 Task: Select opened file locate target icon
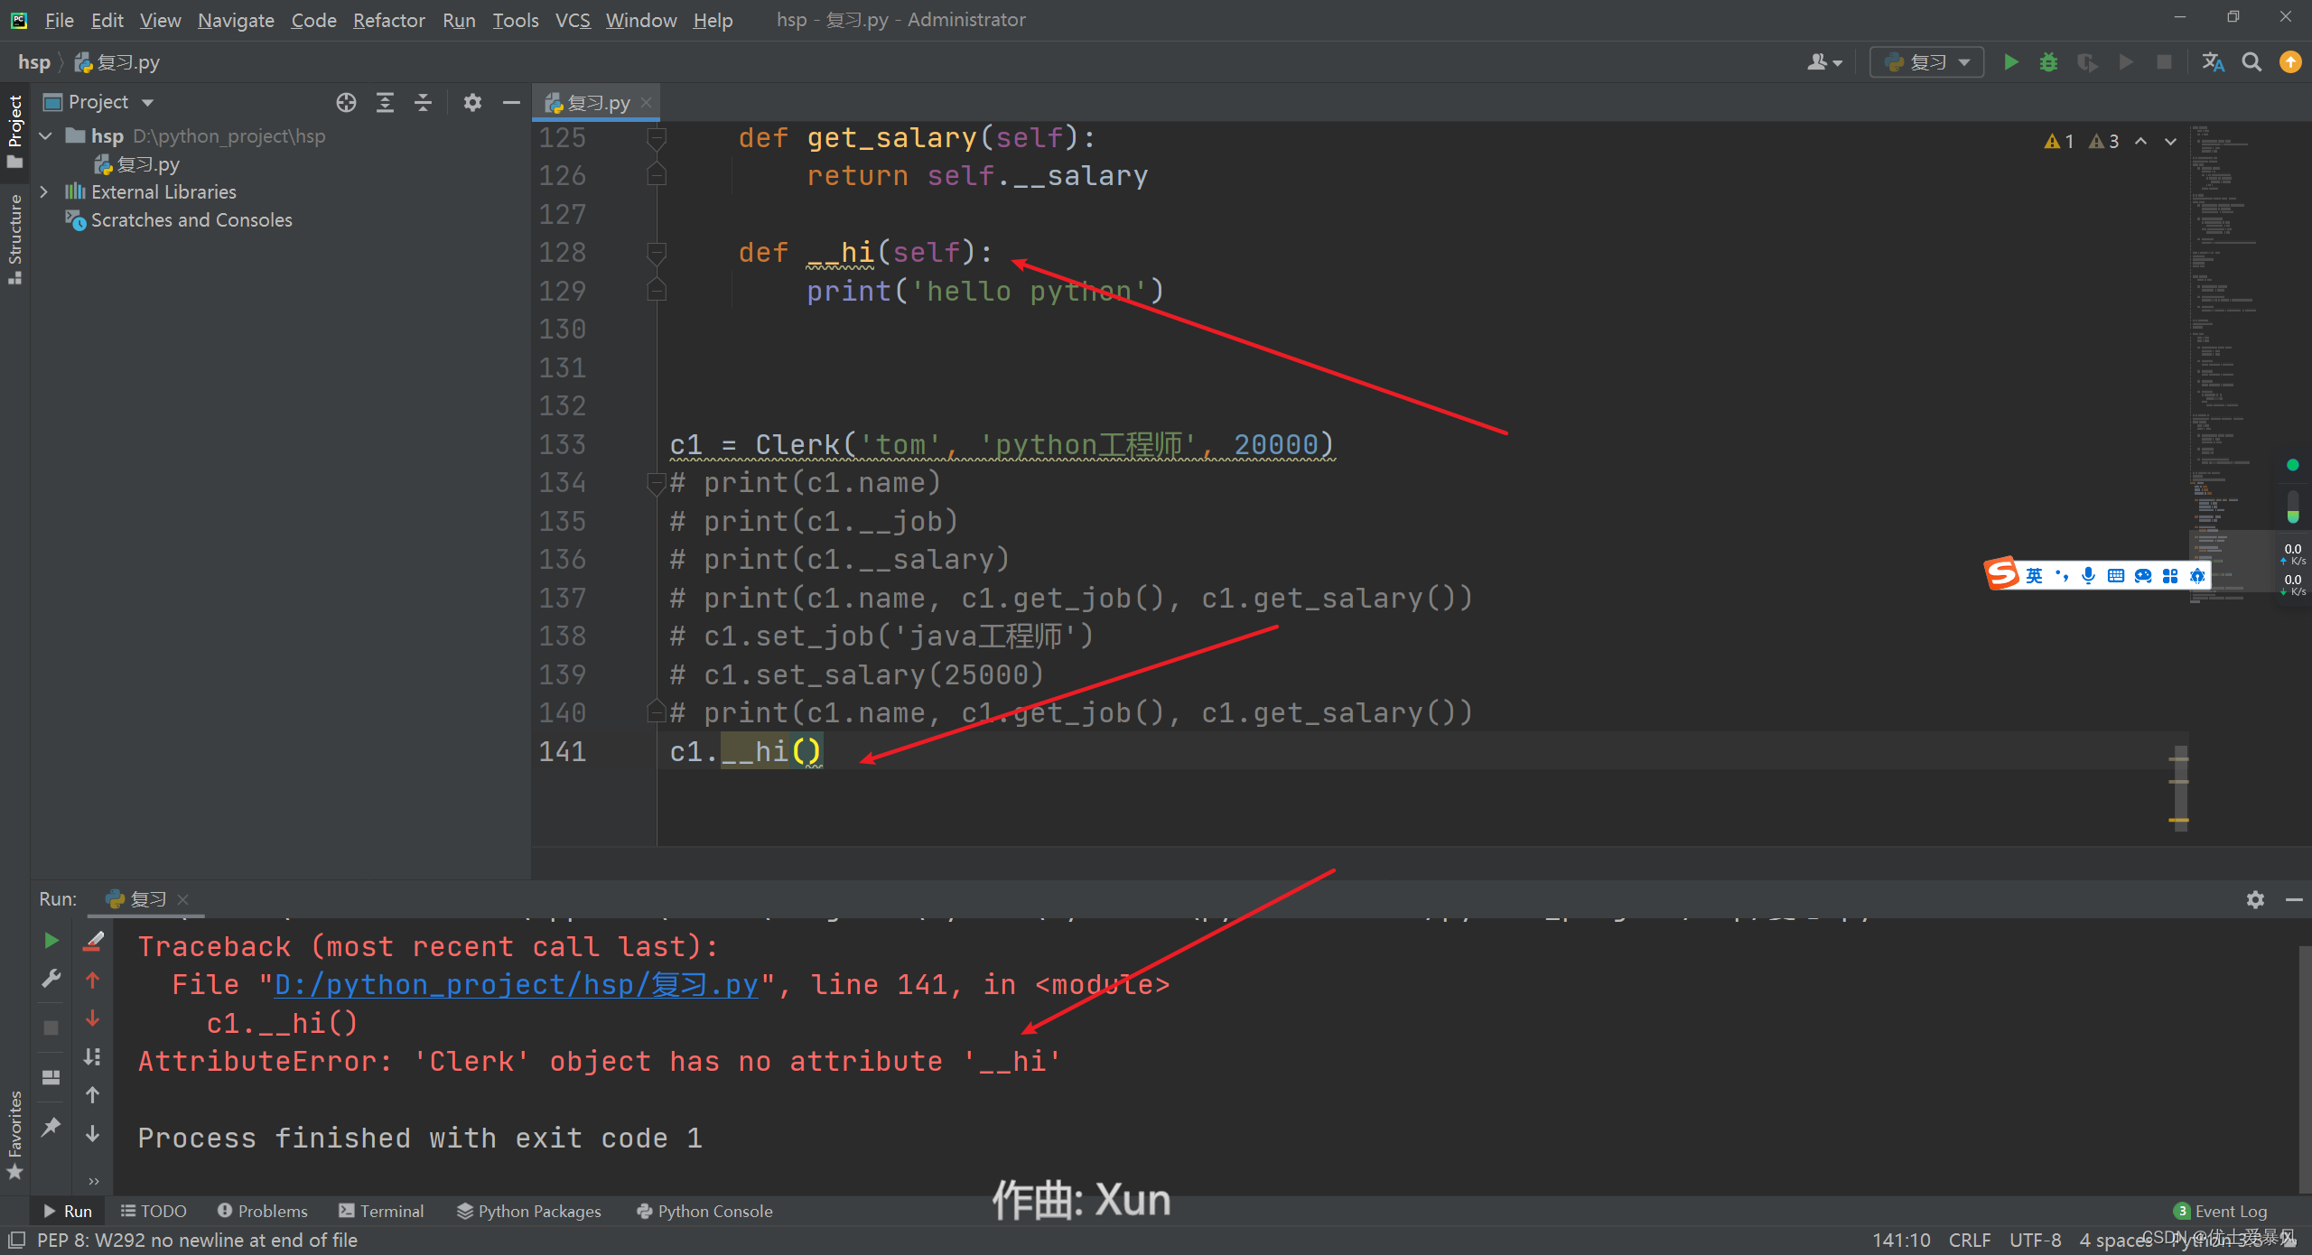coord(346,102)
